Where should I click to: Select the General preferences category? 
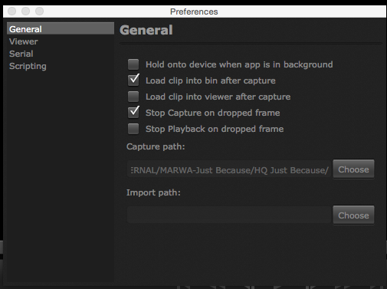[x=61, y=28]
